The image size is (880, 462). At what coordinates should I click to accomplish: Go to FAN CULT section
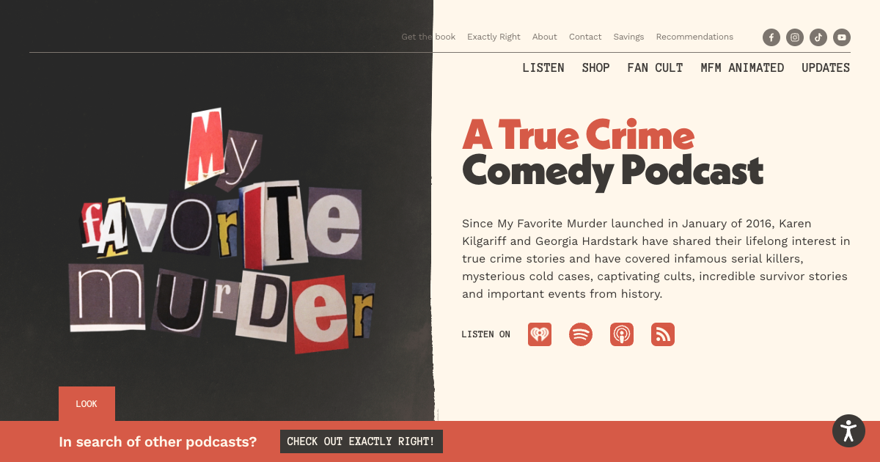655,67
